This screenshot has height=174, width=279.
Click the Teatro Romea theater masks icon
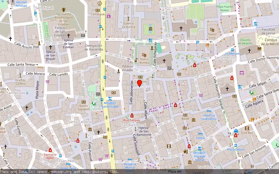point(144,55)
